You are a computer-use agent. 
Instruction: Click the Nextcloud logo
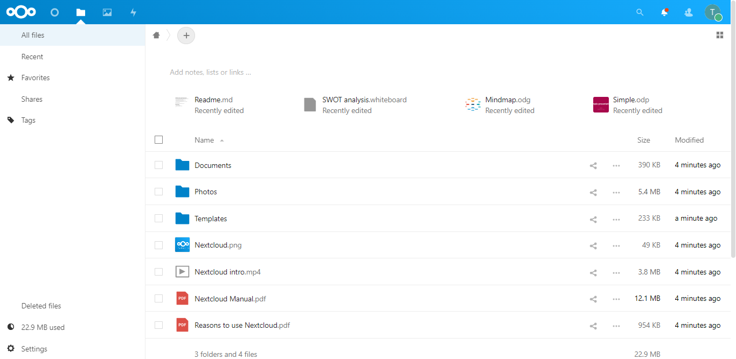coord(21,12)
